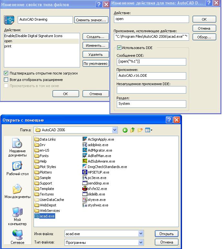Open Recent Documents (Недавние документы) place
222x249 pixels.
tap(17, 147)
